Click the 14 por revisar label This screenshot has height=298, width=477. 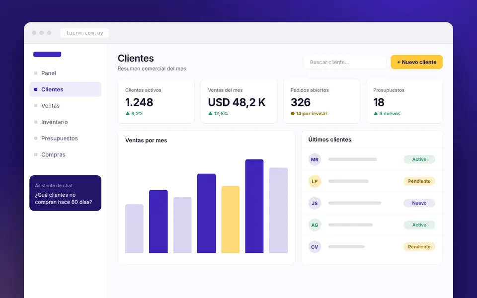[309, 113]
